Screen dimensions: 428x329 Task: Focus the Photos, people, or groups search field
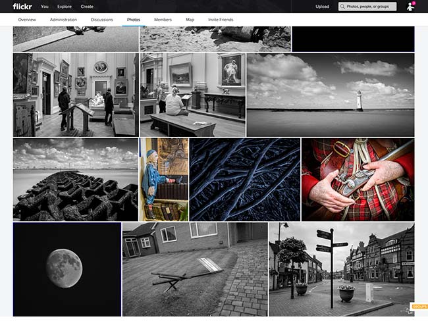coord(367,7)
